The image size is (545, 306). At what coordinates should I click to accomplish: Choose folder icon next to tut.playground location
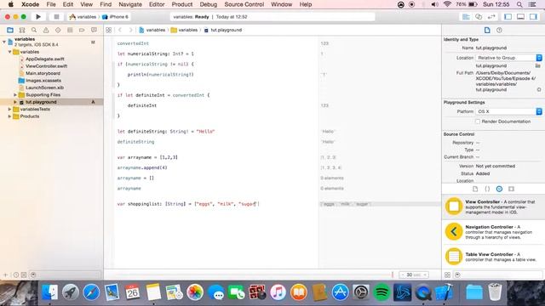(537, 65)
